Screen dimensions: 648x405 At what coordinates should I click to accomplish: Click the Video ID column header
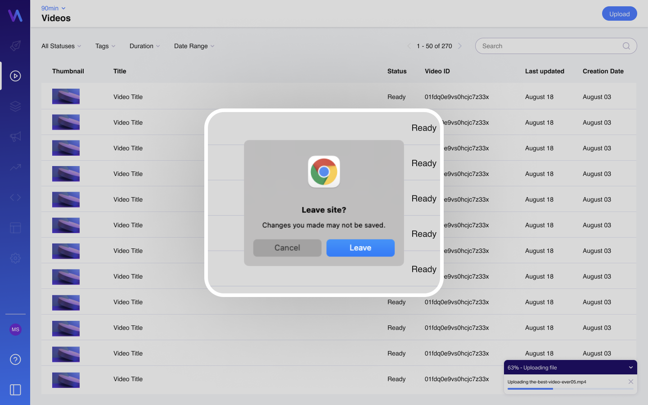(x=437, y=71)
